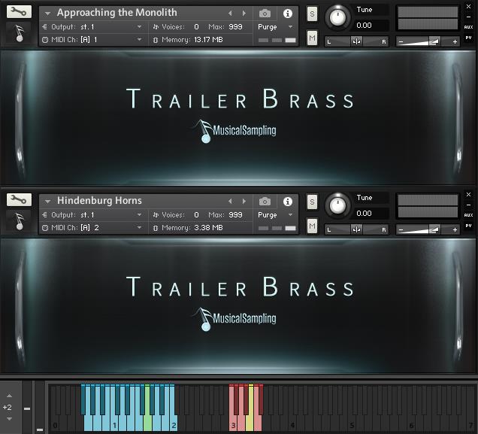Decrease volume with minus on Approaching the Monolith
This screenshot has width=478, height=434.
(401, 41)
